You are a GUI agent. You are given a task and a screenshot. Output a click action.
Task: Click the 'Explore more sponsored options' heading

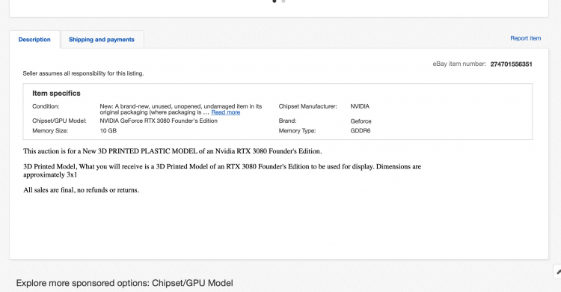tap(124, 283)
